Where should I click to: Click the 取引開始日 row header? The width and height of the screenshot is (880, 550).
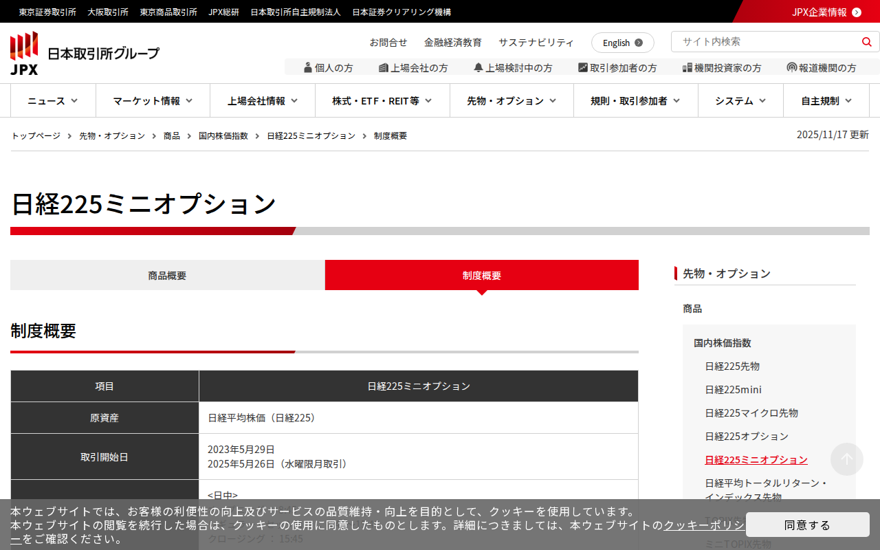pyautogui.click(x=104, y=456)
